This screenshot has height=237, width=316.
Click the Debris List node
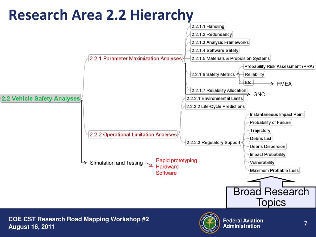pos(260,139)
